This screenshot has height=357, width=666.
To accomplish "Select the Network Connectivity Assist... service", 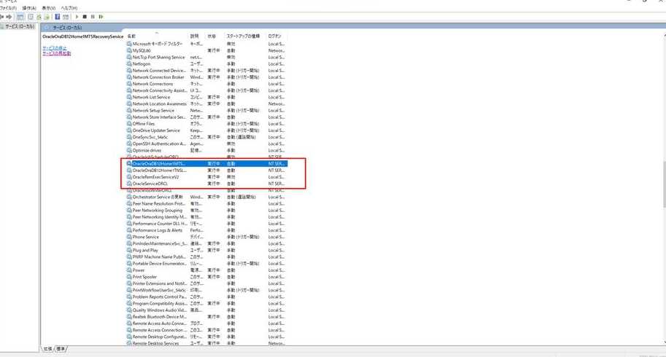I will coord(207,90).
